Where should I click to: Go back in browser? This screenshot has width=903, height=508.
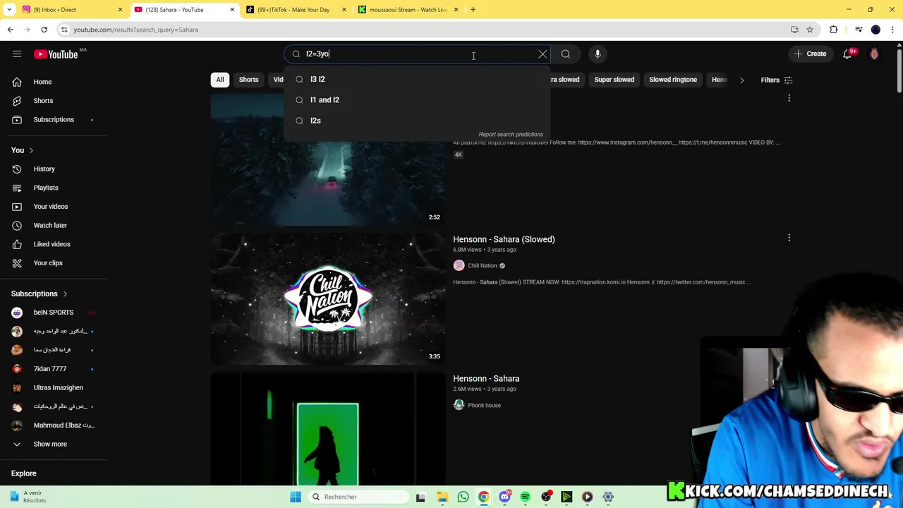(x=10, y=30)
